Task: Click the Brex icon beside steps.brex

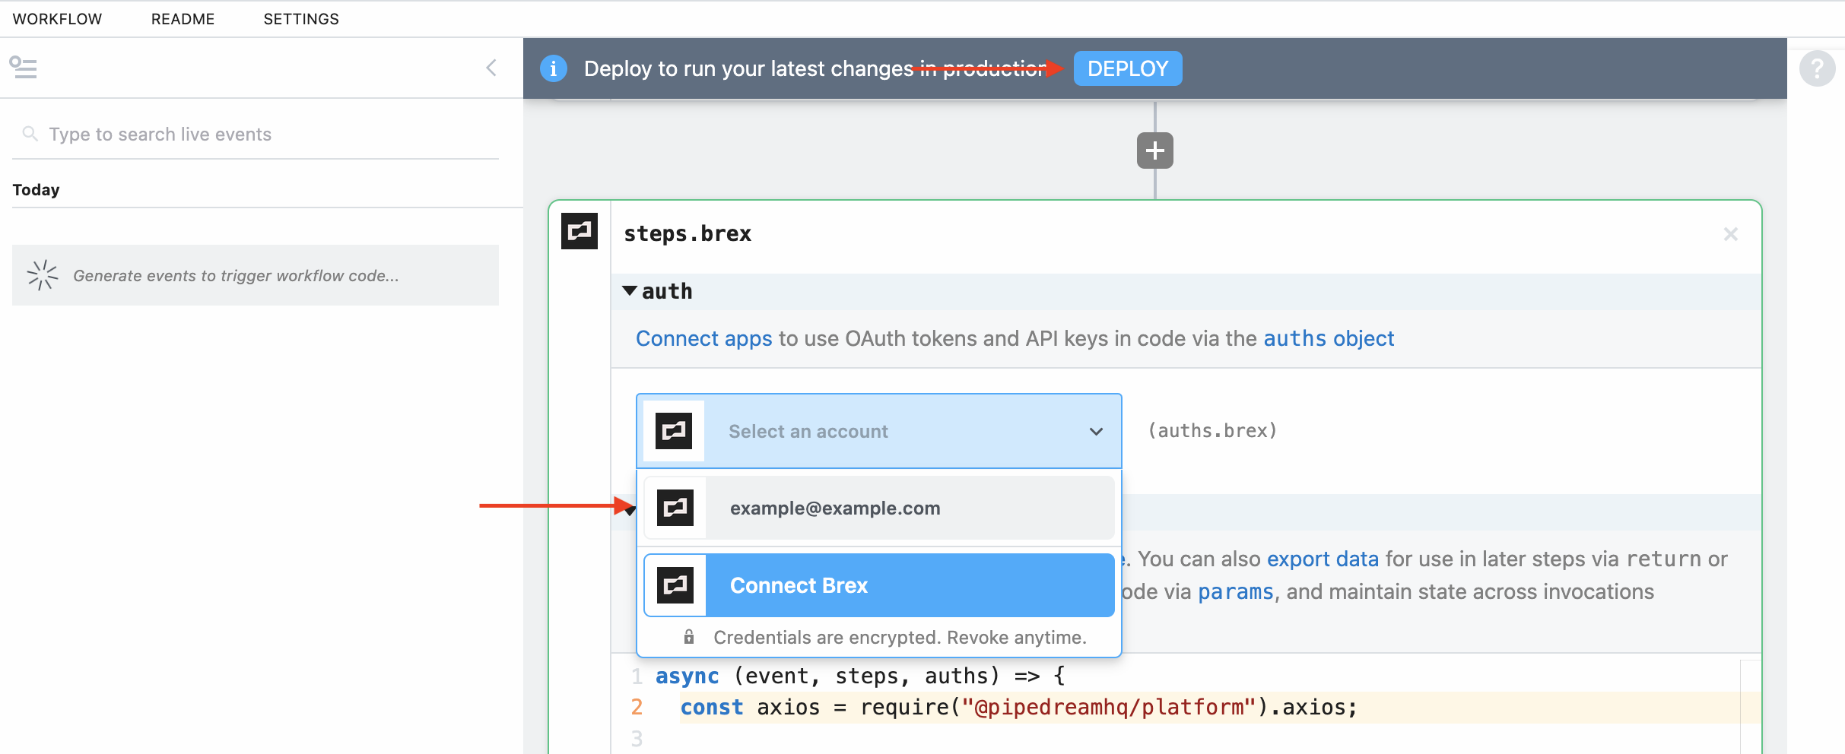Action: (580, 231)
